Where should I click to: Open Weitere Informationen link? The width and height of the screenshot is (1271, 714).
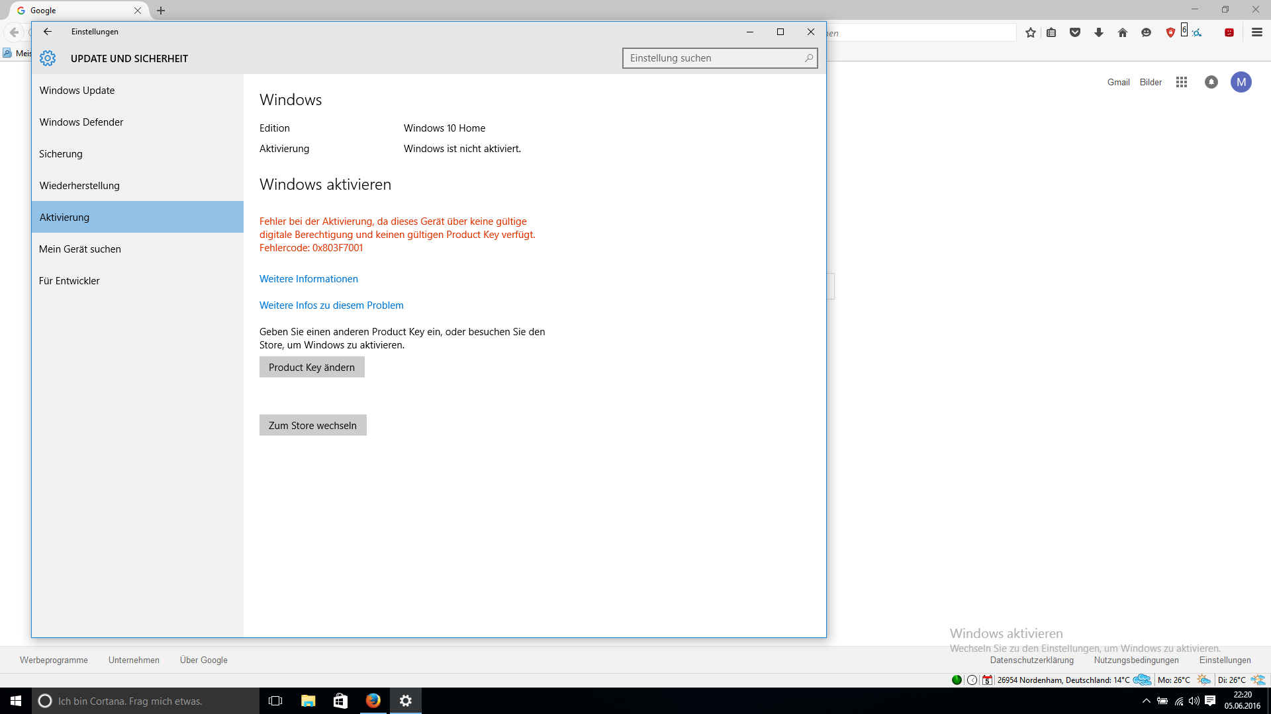[x=308, y=279]
